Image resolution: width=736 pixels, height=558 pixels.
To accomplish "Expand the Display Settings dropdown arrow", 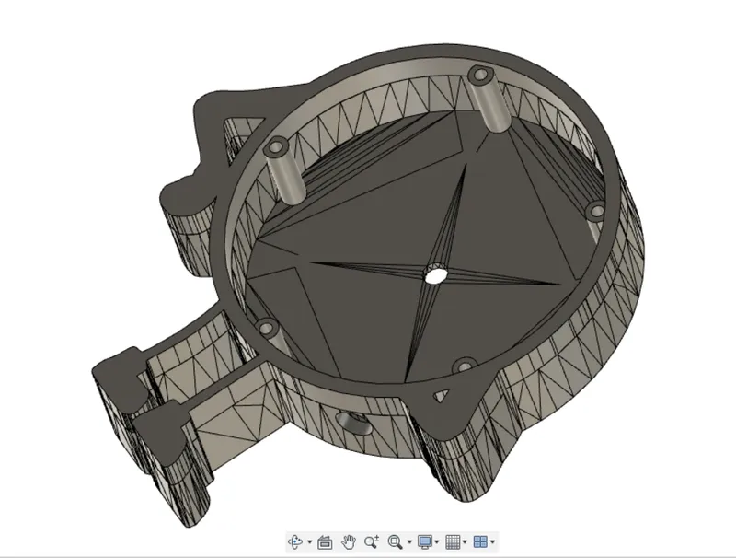I will (x=437, y=541).
